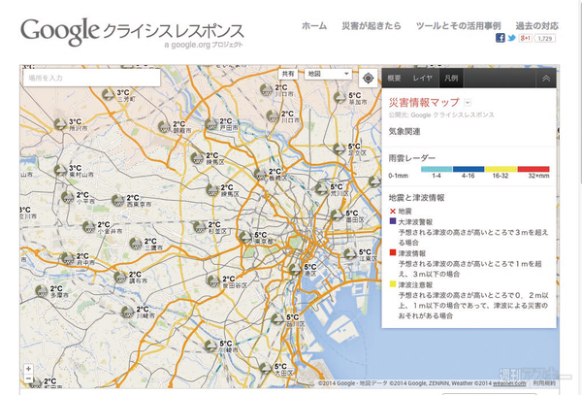This screenshot has height=395, width=582.
Task: Zoom out with the minus button
Action: point(28,379)
